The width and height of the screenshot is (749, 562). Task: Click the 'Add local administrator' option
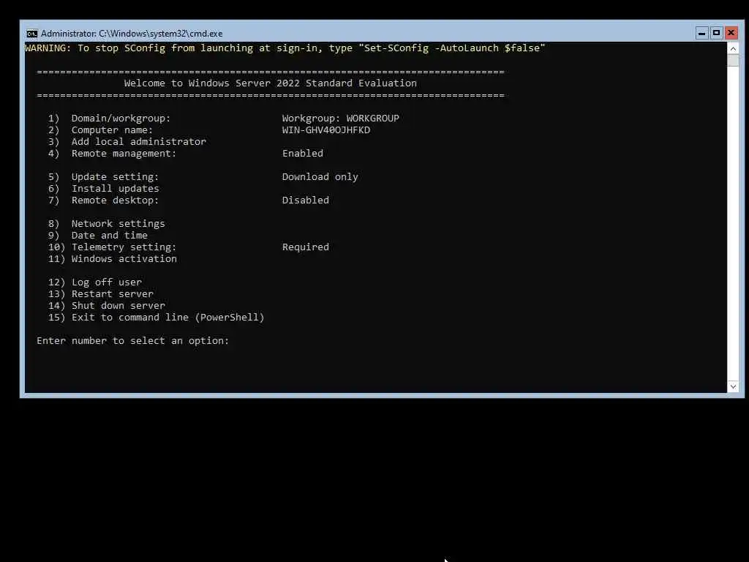coord(127,141)
